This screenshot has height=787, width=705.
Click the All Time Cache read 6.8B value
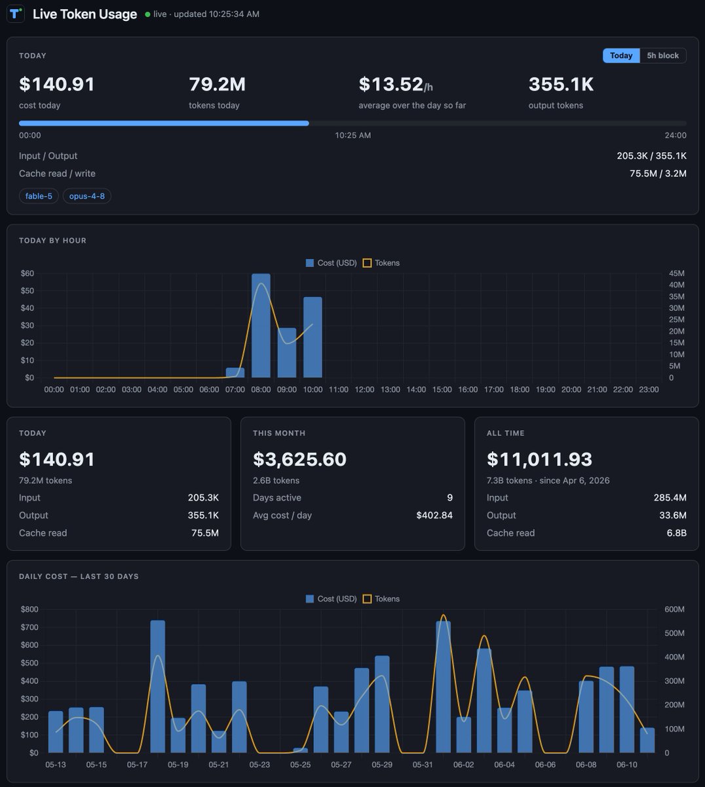(x=677, y=533)
